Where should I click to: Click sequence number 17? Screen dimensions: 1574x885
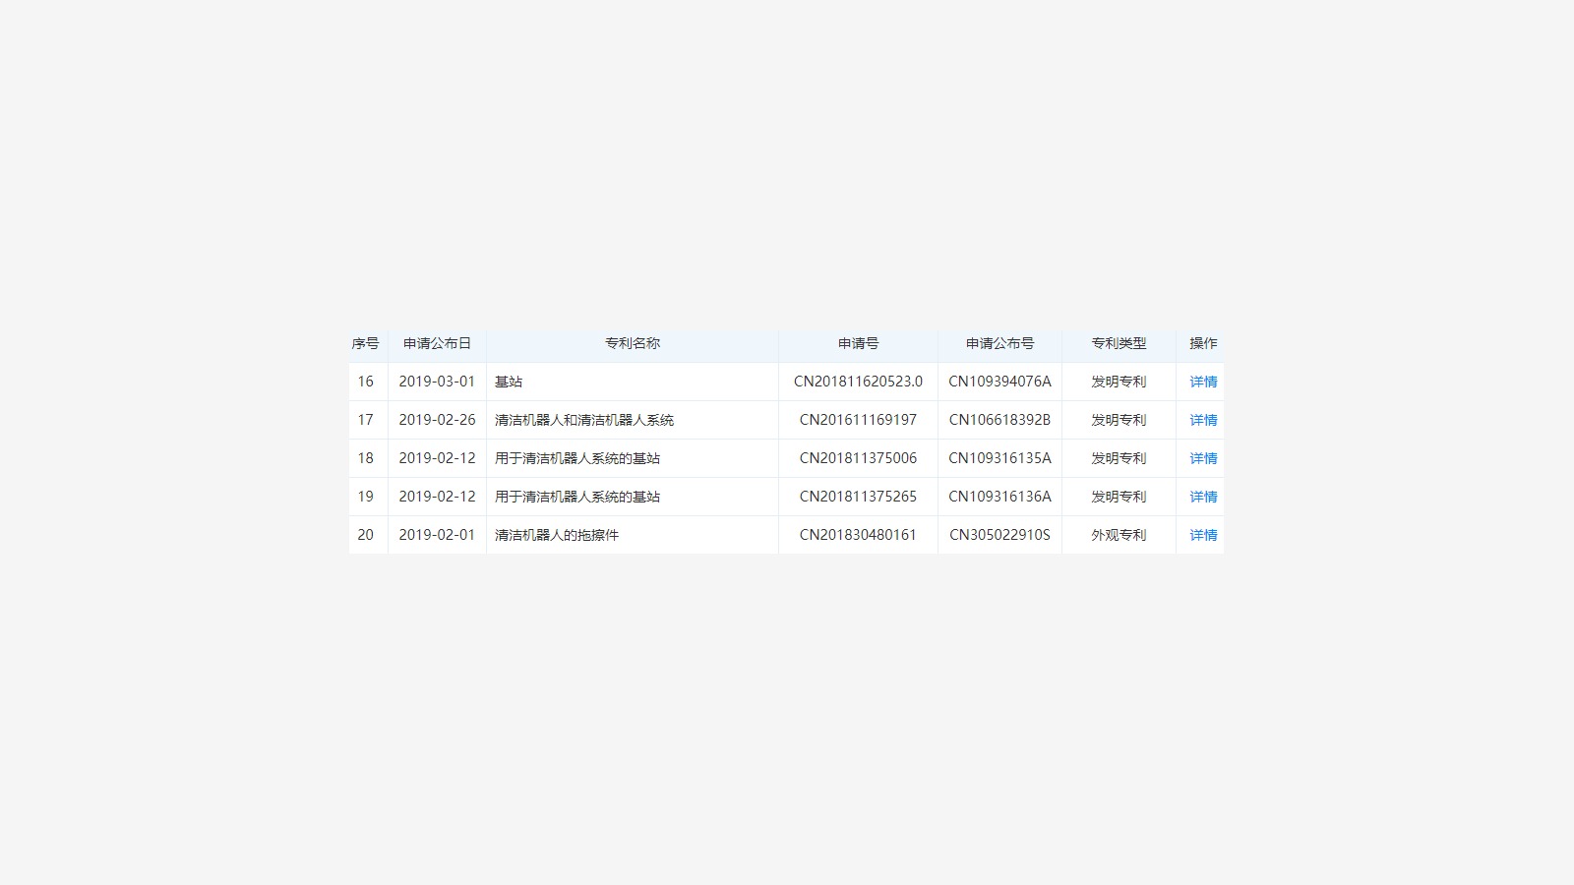(x=365, y=420)
